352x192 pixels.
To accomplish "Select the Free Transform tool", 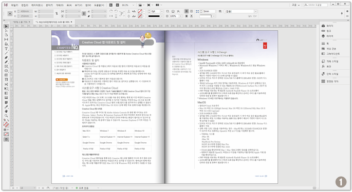I will [x=6, y=89].
